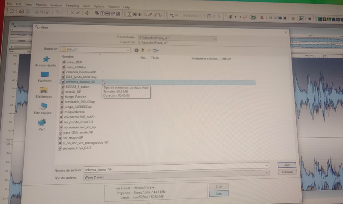This screenshot has width=343, height=204.
Task: Click the Abrir button
Action: (287, 165)
